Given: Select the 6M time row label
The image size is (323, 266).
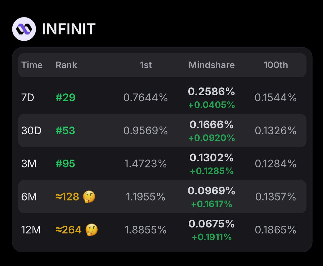Looking at the screenshot, I should (x=29, y=197).
